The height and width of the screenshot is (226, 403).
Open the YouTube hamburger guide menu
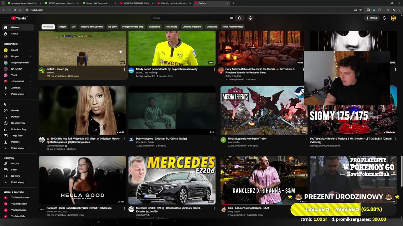tap(5, 18)
